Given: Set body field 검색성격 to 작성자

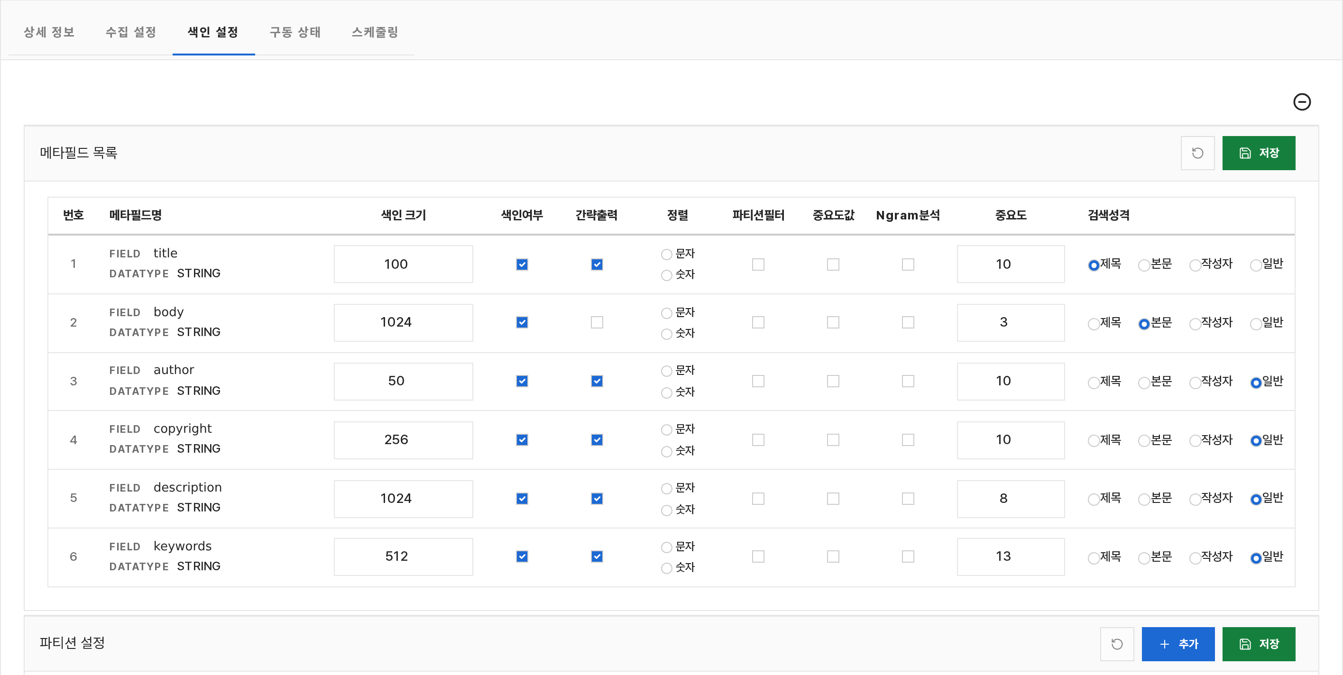Looking at the screenshot, I should pyautogui.click(x=1195, y=324).
